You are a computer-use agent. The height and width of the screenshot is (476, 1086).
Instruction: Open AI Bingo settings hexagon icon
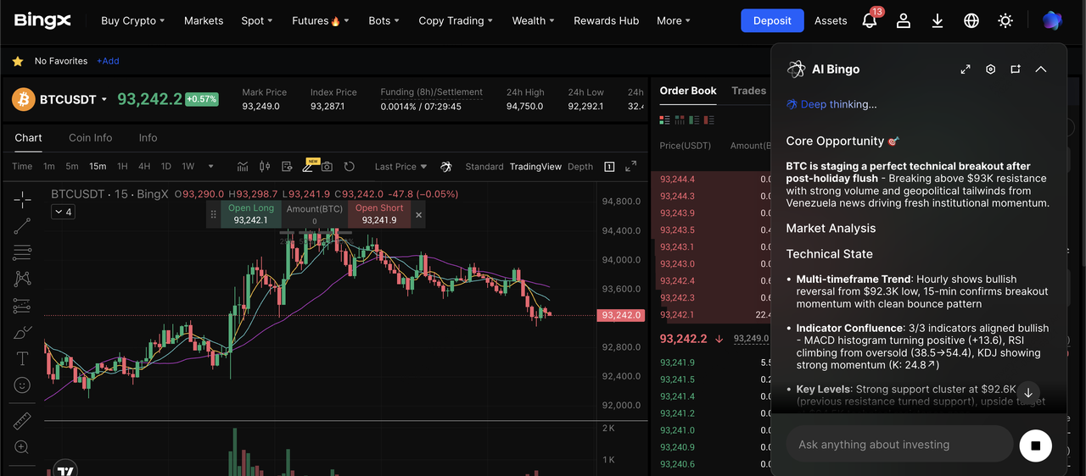tap(990, 69)
